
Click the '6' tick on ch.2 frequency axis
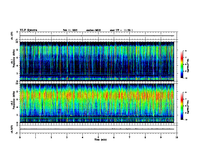18,99
